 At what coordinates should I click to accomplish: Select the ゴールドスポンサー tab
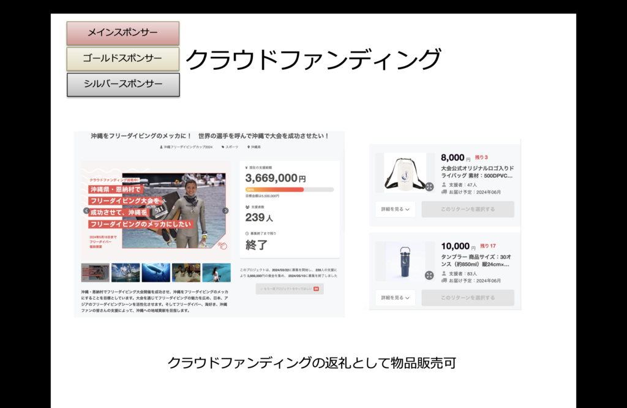122,59
